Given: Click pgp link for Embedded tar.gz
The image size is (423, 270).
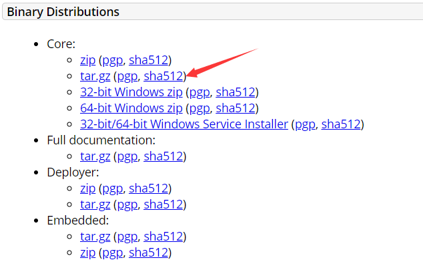Looking at the screenshot, I should pyautogui.click(x=127, y=237).
